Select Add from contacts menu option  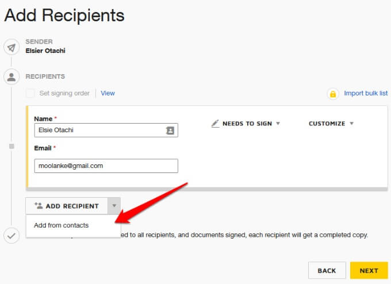click(62, 225)
